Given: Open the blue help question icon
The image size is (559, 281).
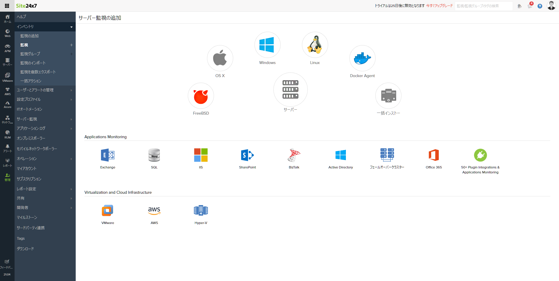Looking at the screenshot, I should click(x=540, y=6).
